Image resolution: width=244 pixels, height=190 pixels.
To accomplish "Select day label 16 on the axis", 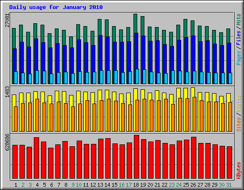I will (x=122, y=185).
